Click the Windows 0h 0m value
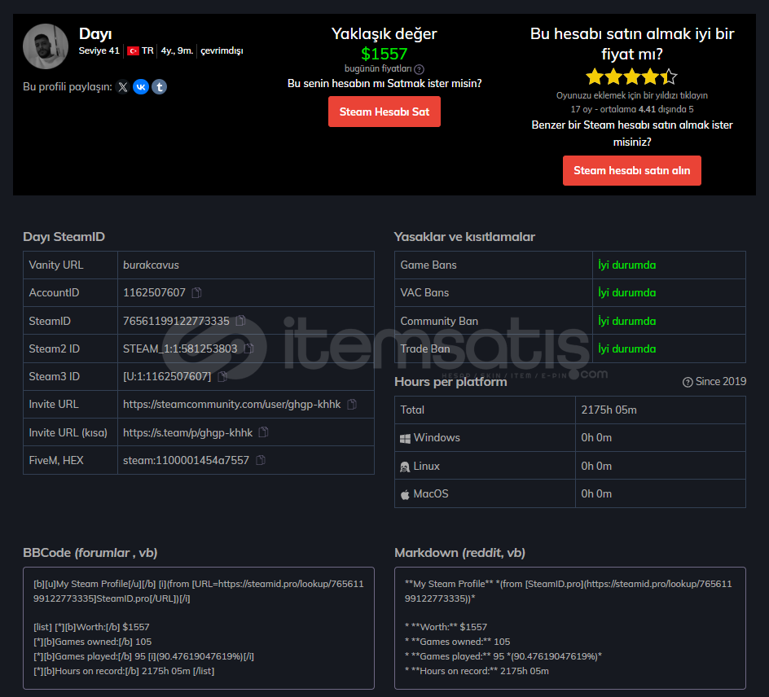The height and width of the screenshot is (697, 769). pos(596,438)
